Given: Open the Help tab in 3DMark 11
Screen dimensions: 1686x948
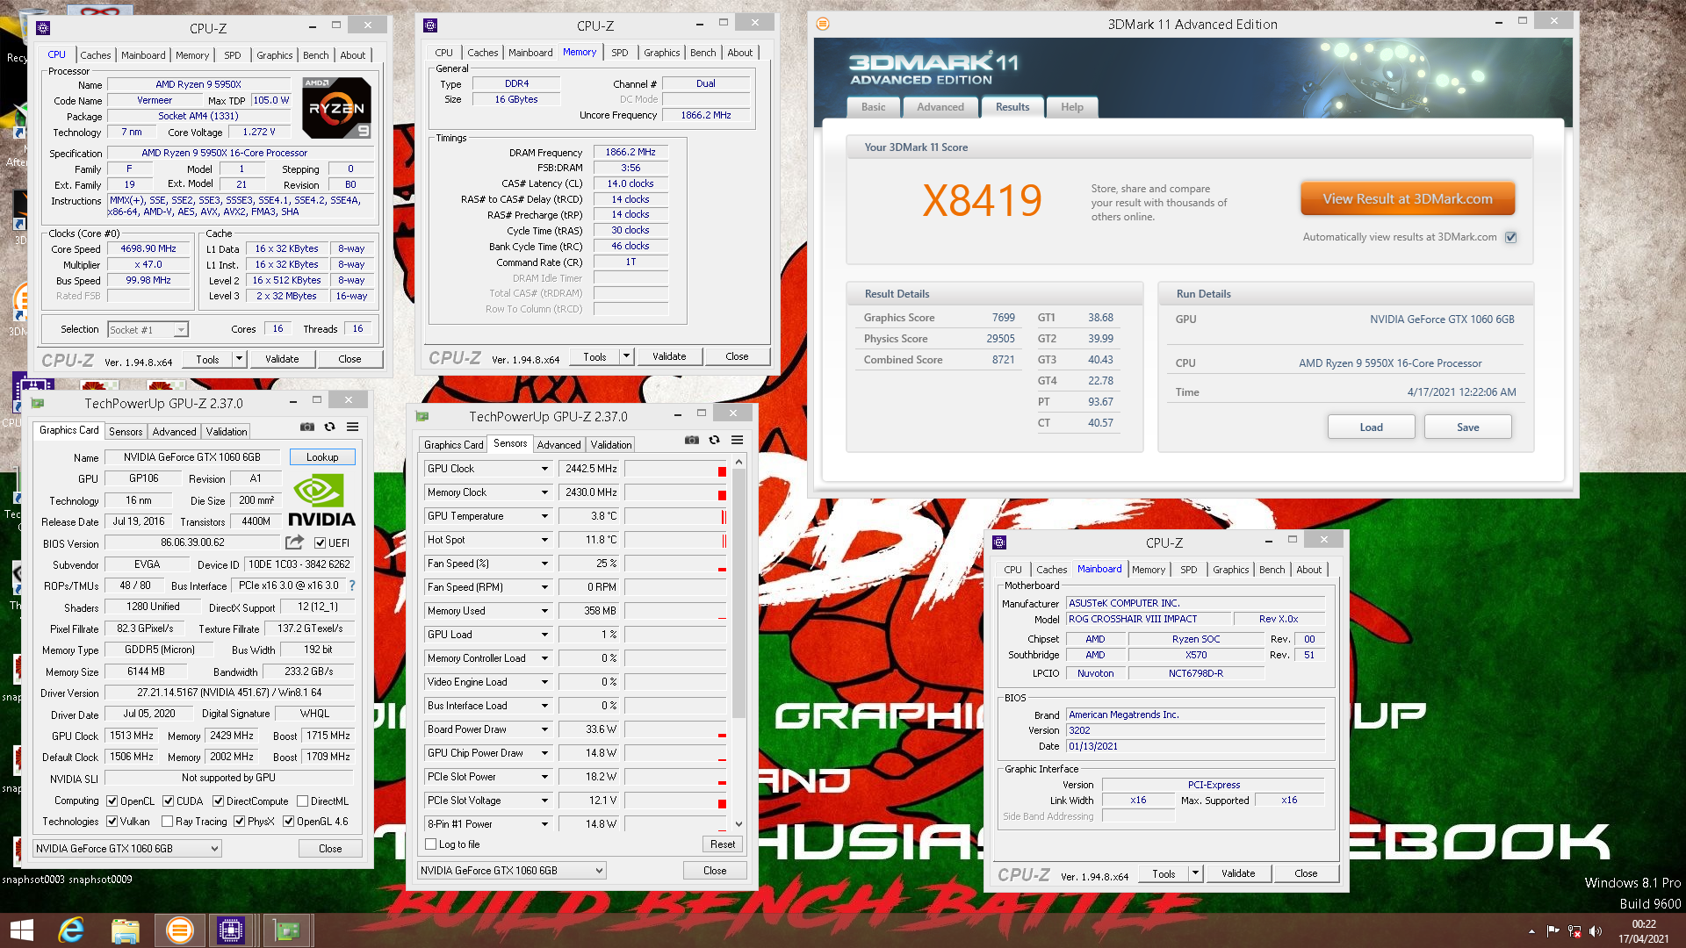Looking at the screenshot, I should (1072, 107).
